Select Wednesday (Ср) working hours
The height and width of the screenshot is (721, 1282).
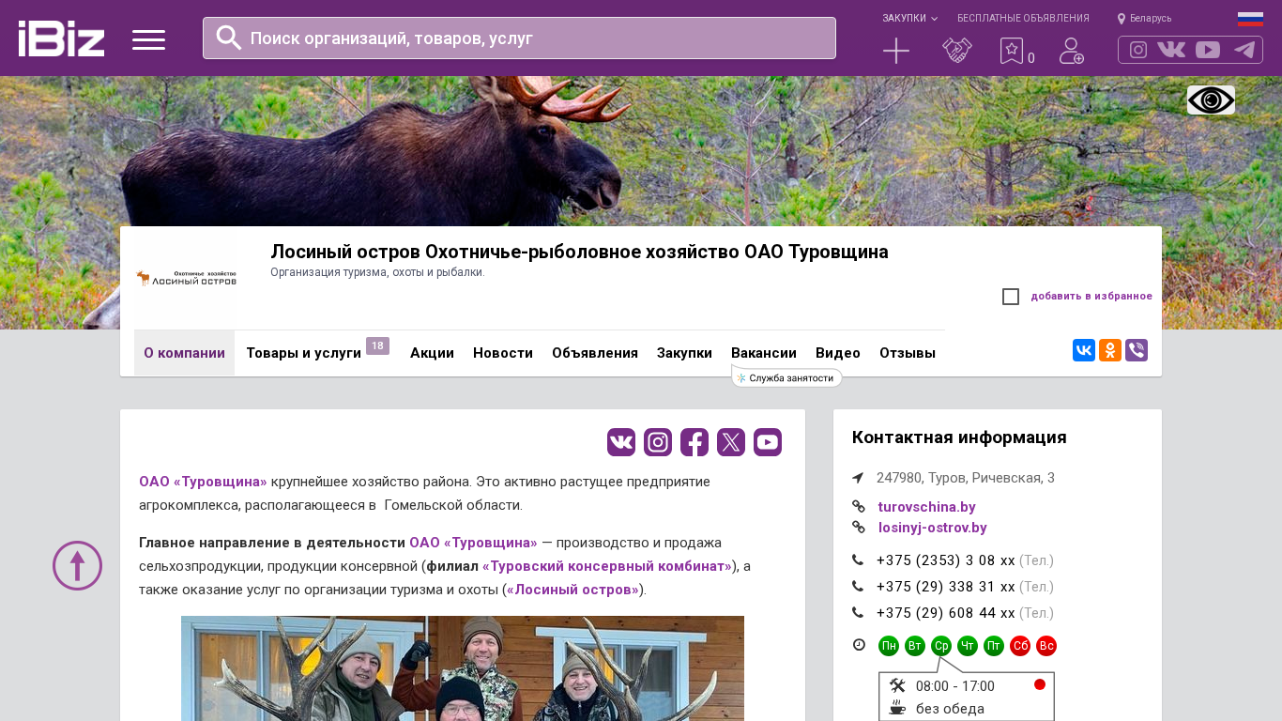tap(941, 646)
